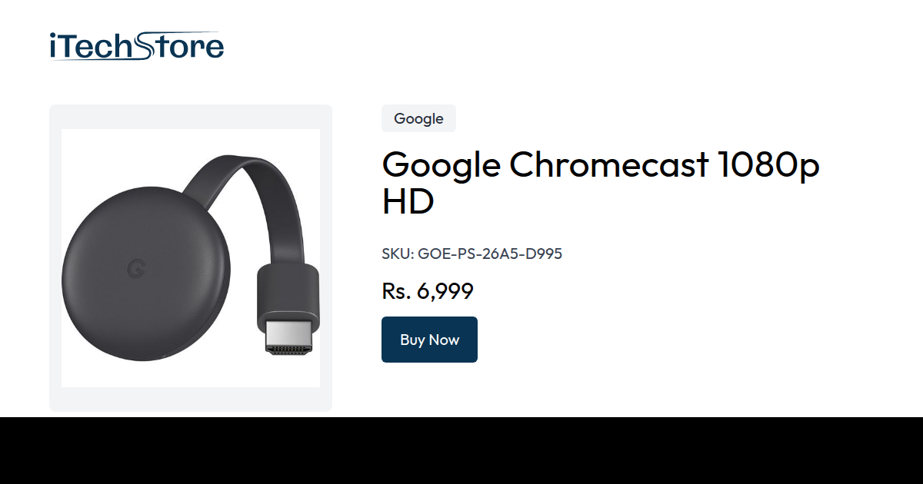Image resolution: width=923 pixels, height=484 pixels.
Task: Open the Chromecast product image
Action: (191, 258)
